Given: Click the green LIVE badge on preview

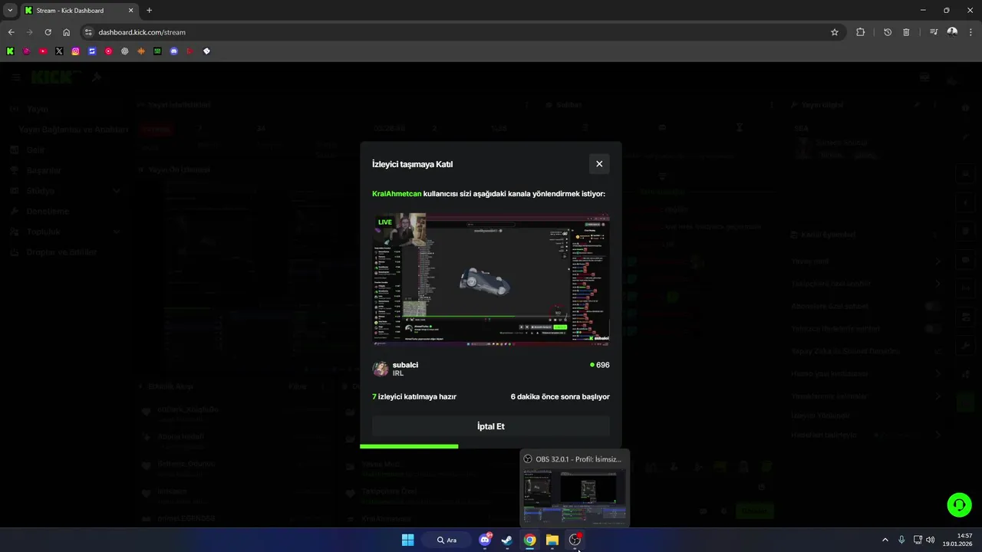Looking at the screenshot, I should tap(385, 222).
